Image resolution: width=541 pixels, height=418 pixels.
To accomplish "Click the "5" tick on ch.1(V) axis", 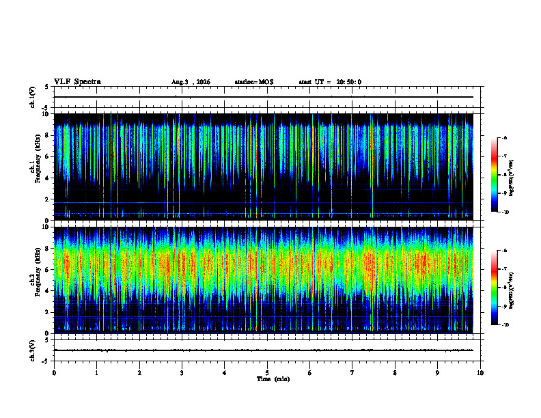I will pyautogui.click(x=47, y=87).
